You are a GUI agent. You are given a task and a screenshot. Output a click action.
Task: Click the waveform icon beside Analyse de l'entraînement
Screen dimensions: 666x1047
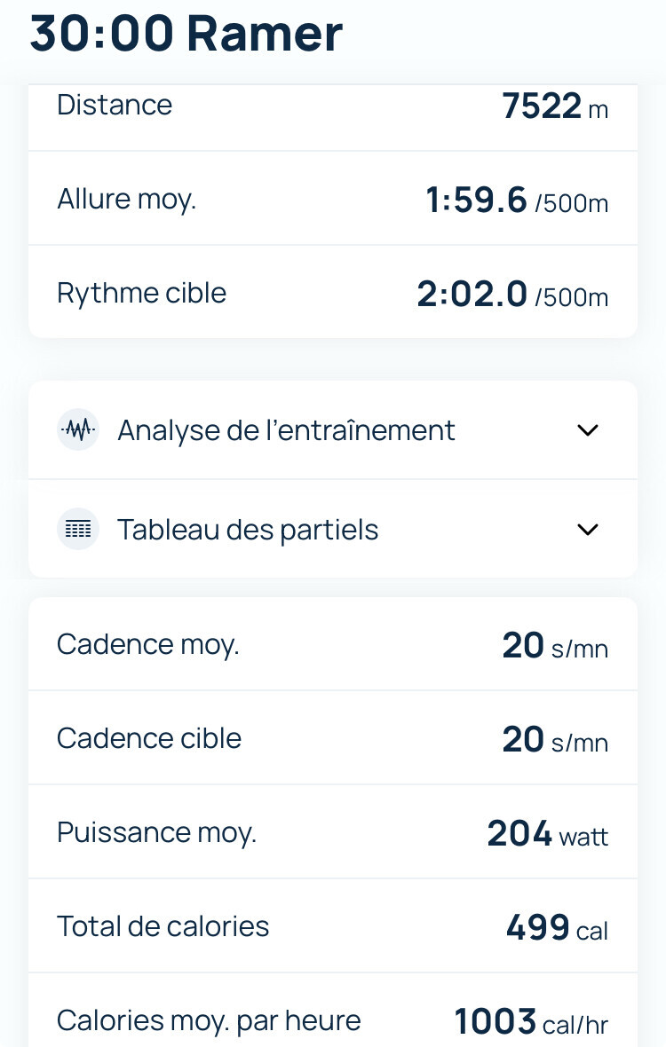click(78, 430)
